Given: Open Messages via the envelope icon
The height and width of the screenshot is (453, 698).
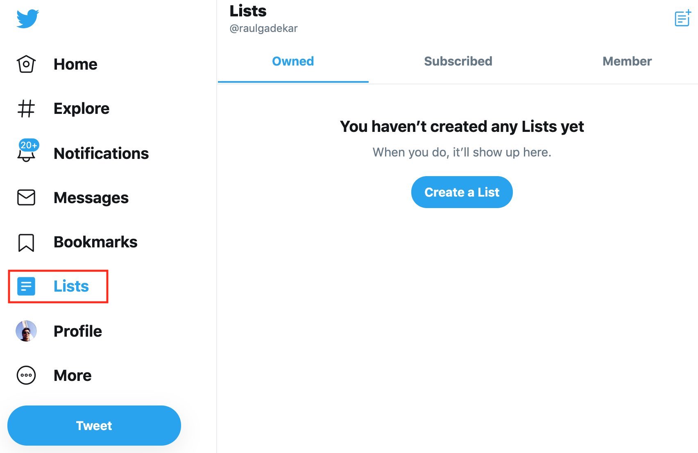Looking at the screenshot, I should click(26, 198).
